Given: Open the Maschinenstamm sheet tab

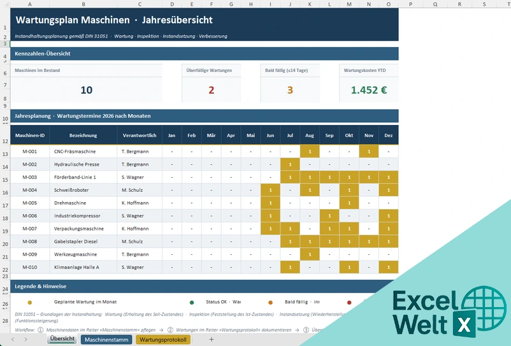Looking at the screenshot, I should coord(106,340).
